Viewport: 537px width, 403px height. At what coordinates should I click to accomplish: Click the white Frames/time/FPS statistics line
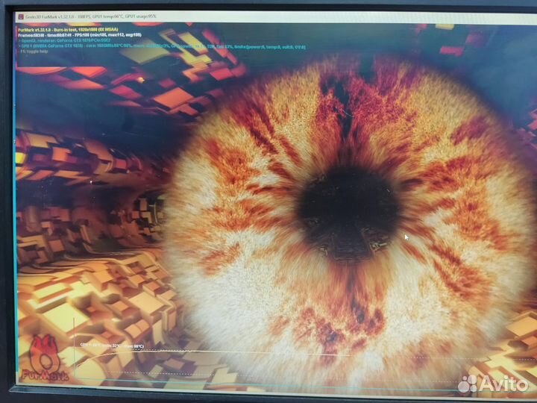click(x=80, y=34)
